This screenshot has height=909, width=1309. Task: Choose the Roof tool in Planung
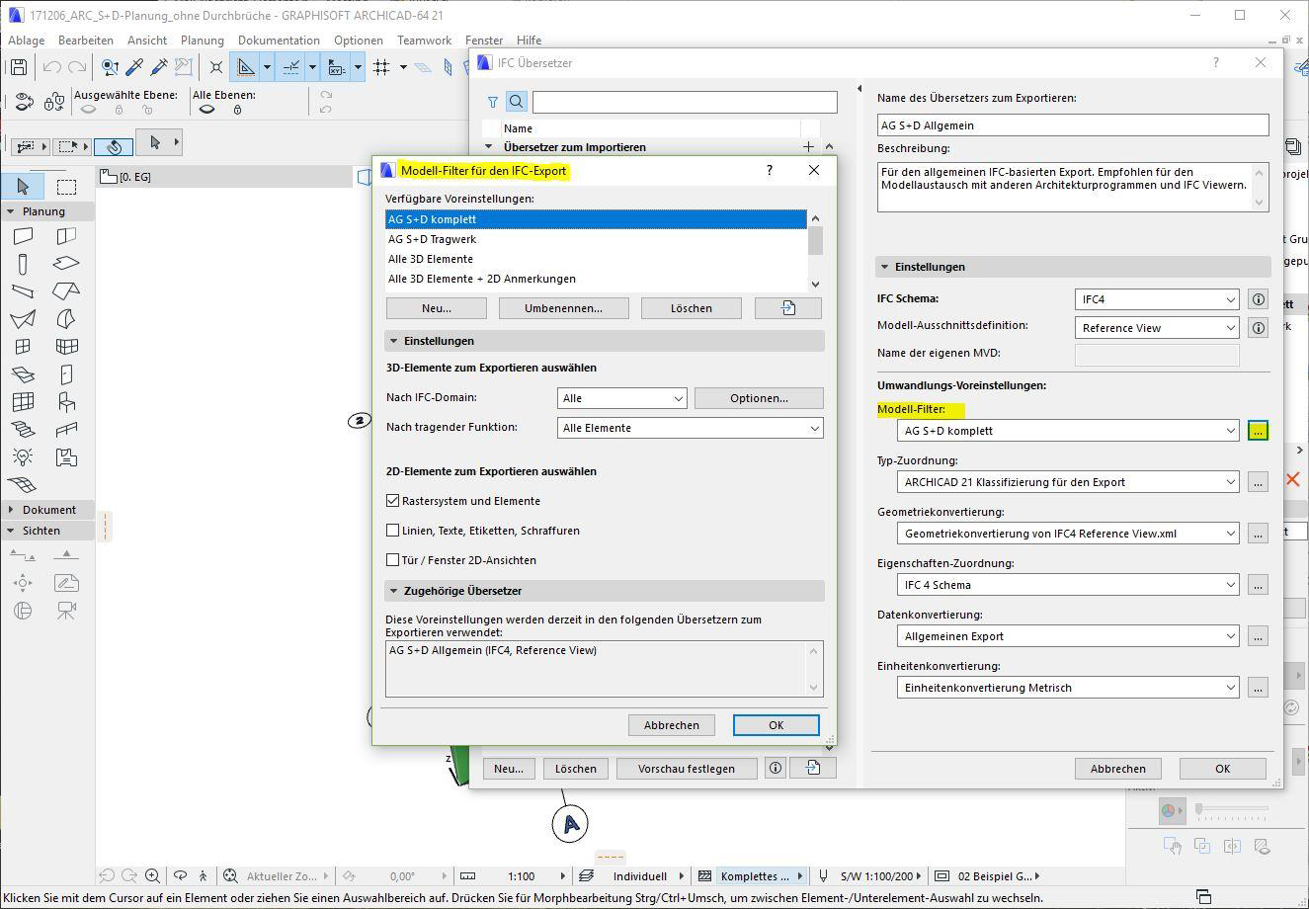(x=66, y=291)
